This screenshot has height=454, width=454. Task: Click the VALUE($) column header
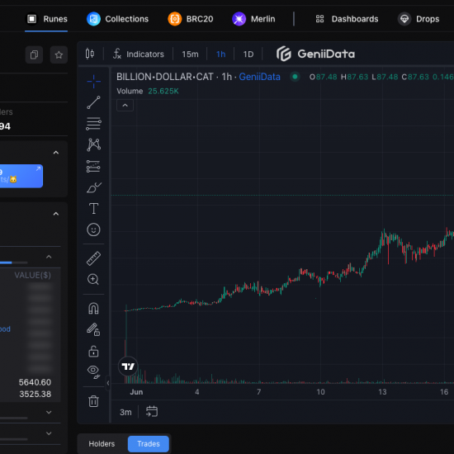point(32,275)
